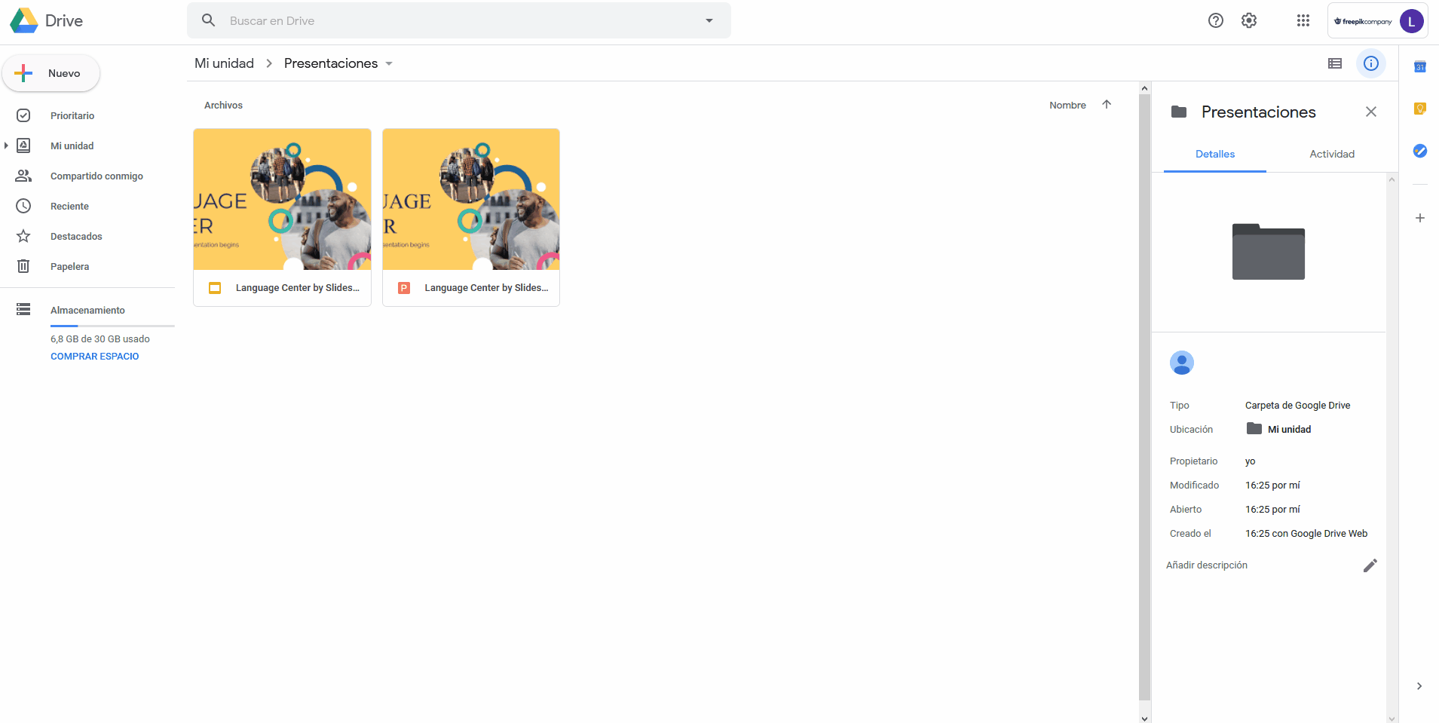Toggle the details info panel
Image resolution: width=1439 pixels, height=723 pixels.
[x=1371, y=63]
